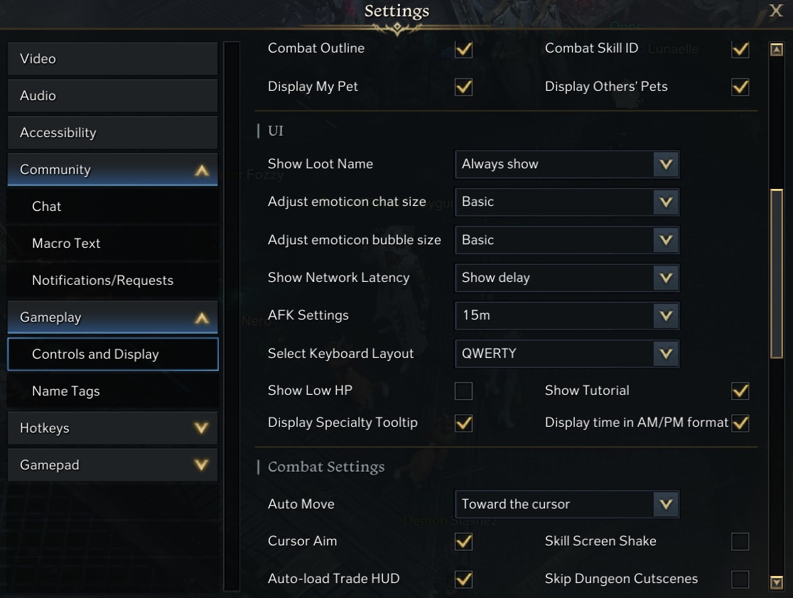Open the Auto Move dropdown
793x598 pixels.
567,504
